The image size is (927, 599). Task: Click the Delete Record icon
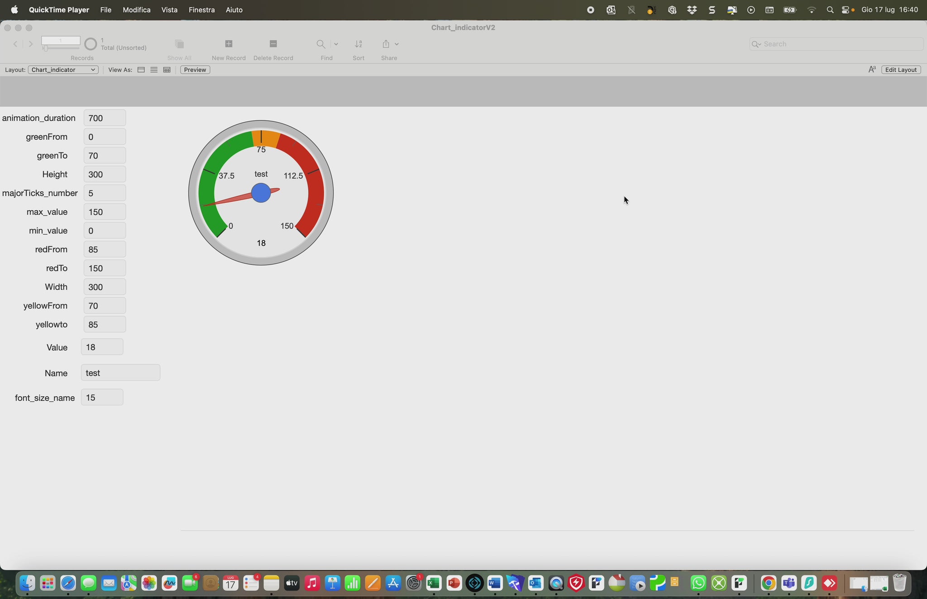point(273,44)
